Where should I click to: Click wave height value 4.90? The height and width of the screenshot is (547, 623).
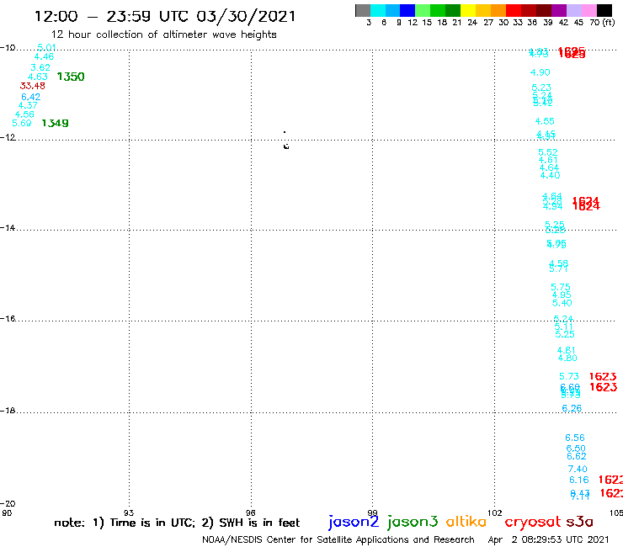[x=540, y=72]
